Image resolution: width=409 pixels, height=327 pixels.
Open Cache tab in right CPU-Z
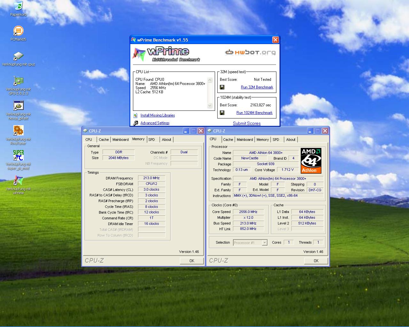(x=228, y=140)
